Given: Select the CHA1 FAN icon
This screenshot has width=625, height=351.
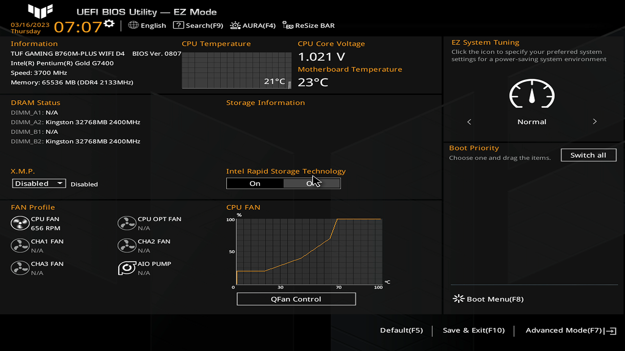Looking at the screenshot, I should (x=20, y=246).
